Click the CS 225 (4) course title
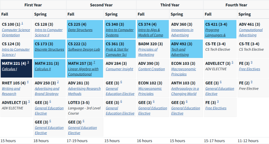Screen dimensions: 269x144 77,25
